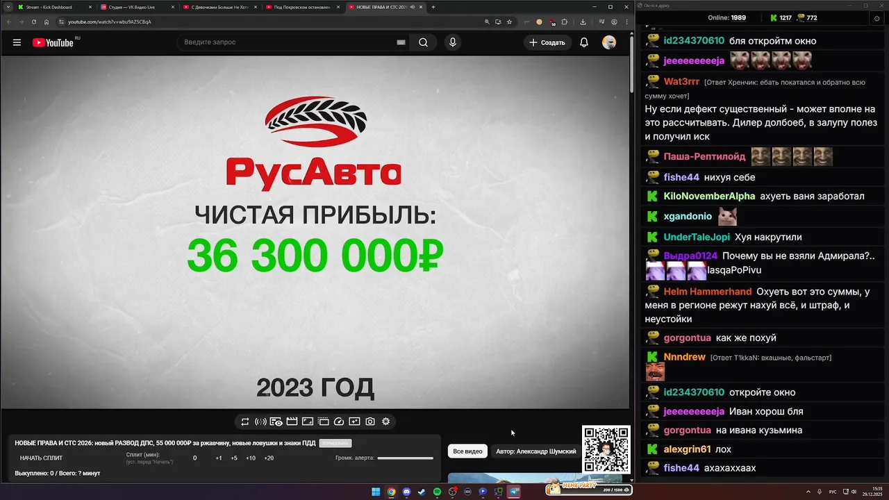Click the picture-in-picture icon in player toolbar
Viewport: 889px width, 500px height.
(308, 422)
